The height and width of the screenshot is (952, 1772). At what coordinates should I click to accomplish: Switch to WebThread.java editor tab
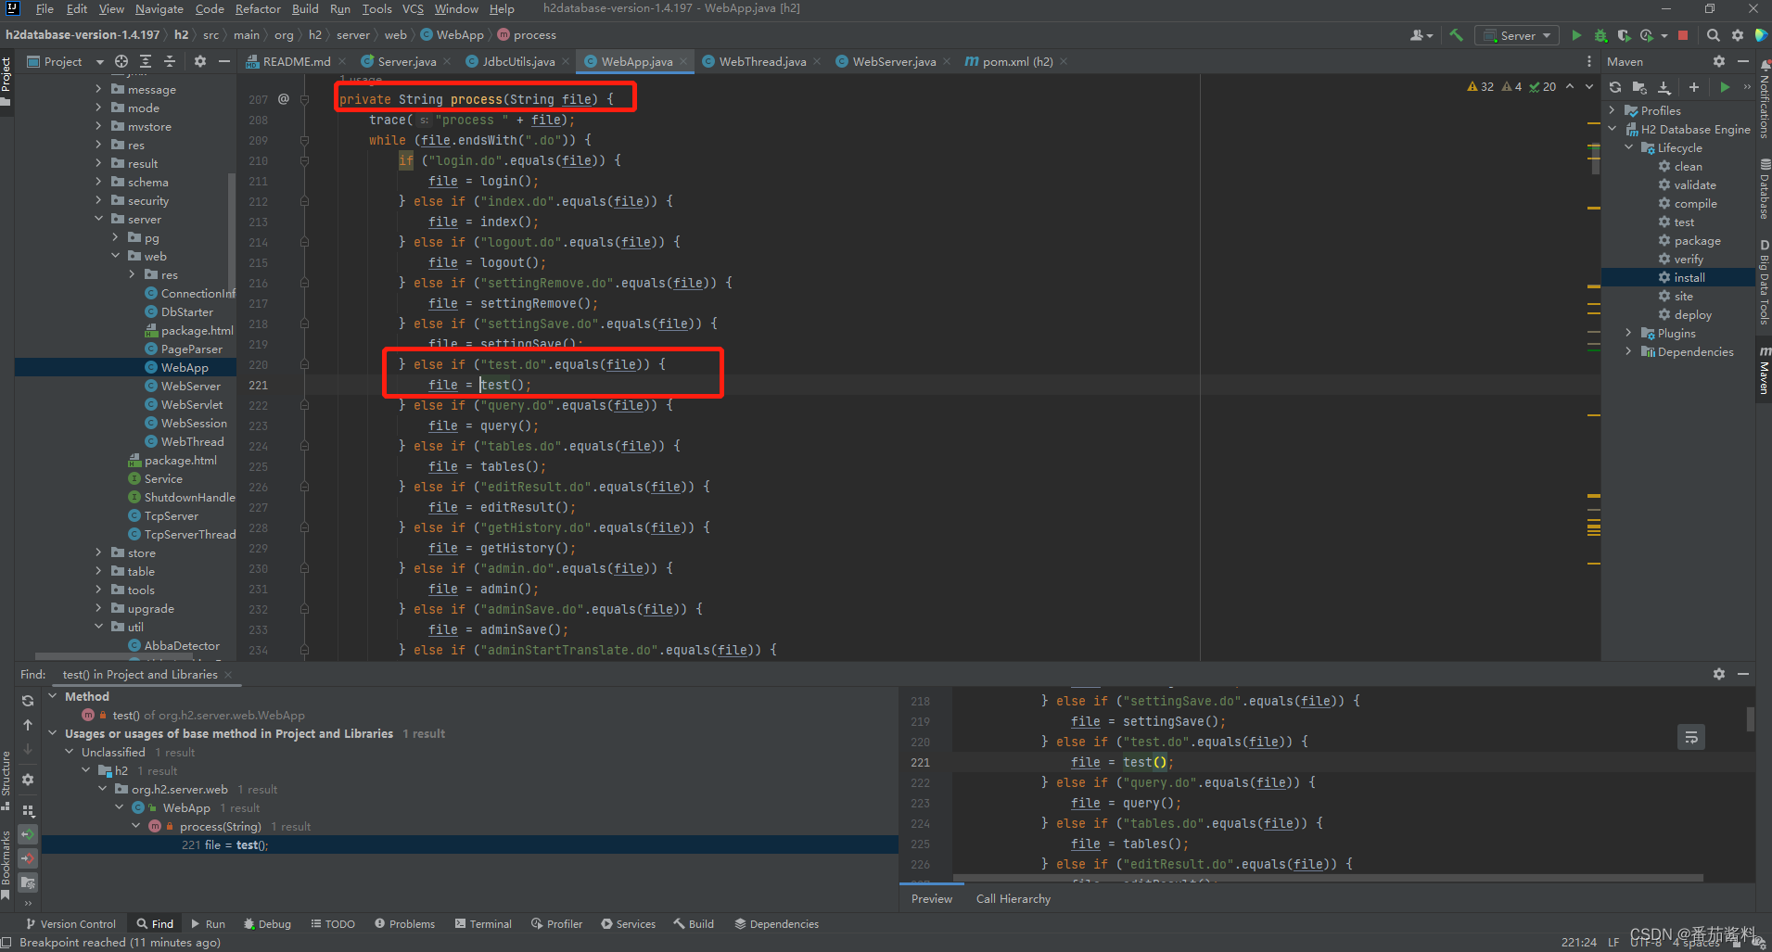[x=761, y=61]
